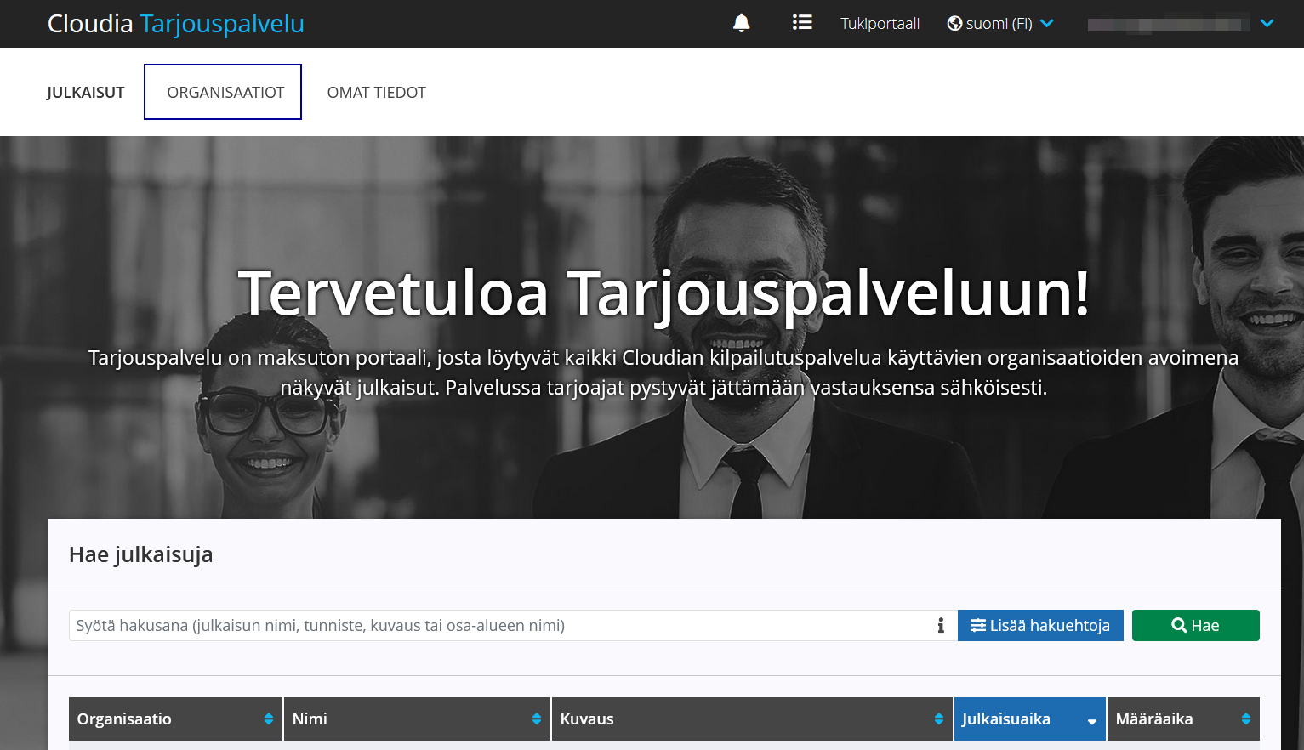Toggle Julkaisuaika sort direction arrow
1304x750 pixels.
pyautogui.click(x=1092, y=722)
